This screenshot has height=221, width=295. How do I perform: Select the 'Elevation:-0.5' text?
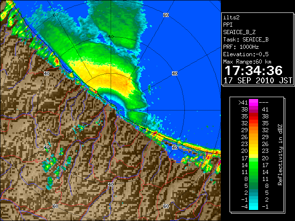tap(246, 54)
